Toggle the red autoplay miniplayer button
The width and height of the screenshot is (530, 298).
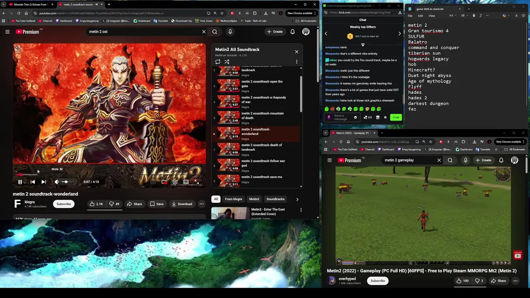164,182
